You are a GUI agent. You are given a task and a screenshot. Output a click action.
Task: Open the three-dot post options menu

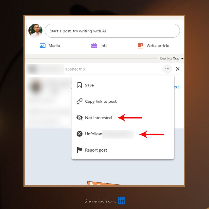click(167, 69)
